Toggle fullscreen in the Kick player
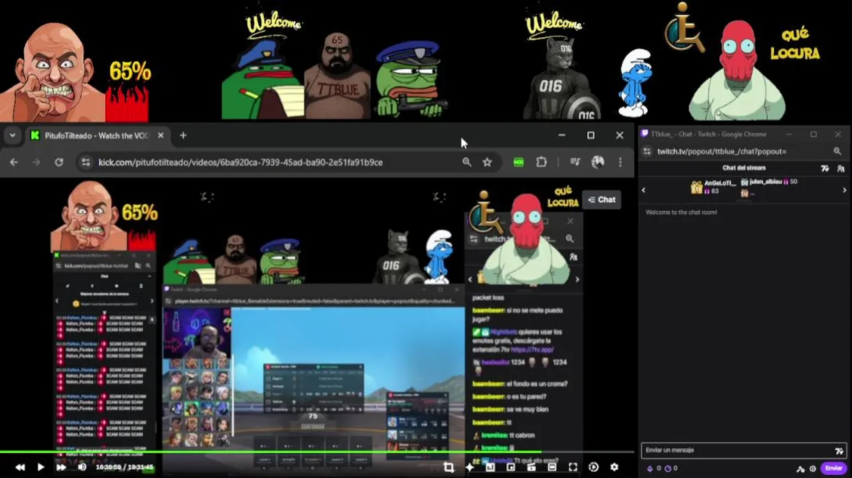 point(573,467)
